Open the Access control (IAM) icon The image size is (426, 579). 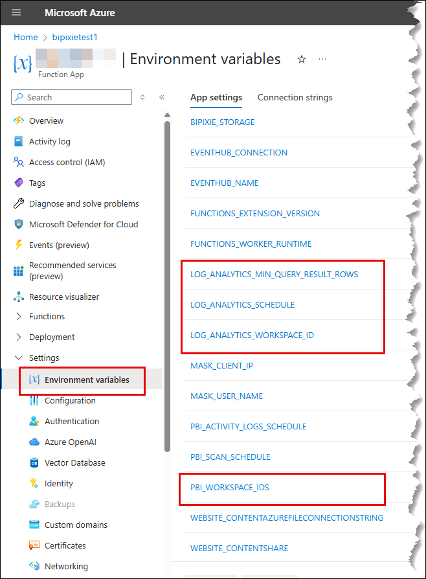coord(18,162)
